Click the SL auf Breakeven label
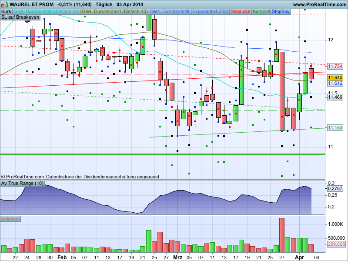 [20, 17]
